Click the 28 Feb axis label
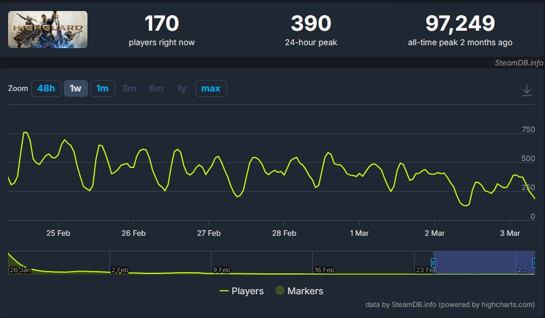 tap(284, 233)
